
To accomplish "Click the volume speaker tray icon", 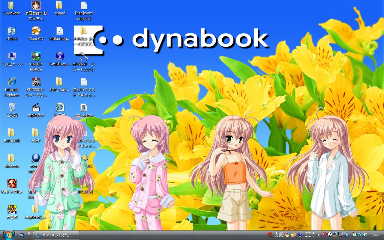I will (365, 235).
